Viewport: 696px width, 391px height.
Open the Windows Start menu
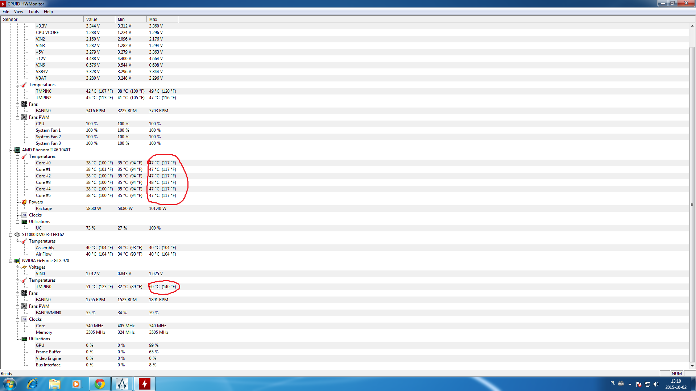point(10,384)
